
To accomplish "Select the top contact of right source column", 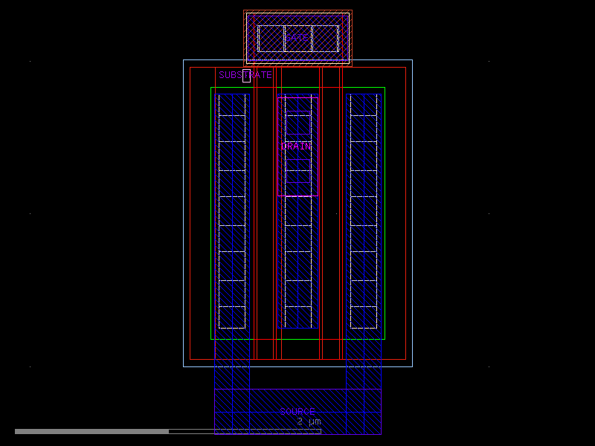I will [x=364, y=105].
